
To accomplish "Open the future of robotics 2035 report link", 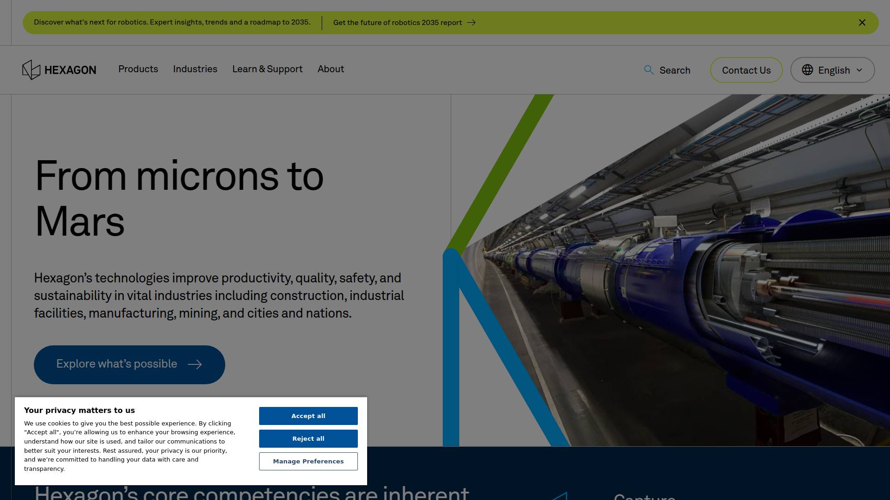I will [x=397, y=23].
